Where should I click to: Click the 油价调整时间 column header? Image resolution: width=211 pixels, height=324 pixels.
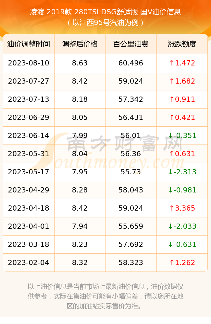(x=29, y=44)
